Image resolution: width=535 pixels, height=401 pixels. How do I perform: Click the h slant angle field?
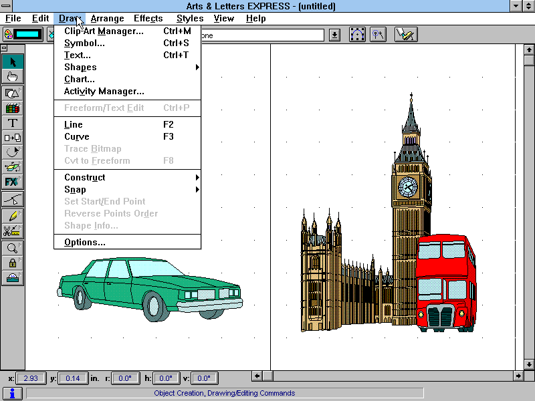click(x=165, y=378)
